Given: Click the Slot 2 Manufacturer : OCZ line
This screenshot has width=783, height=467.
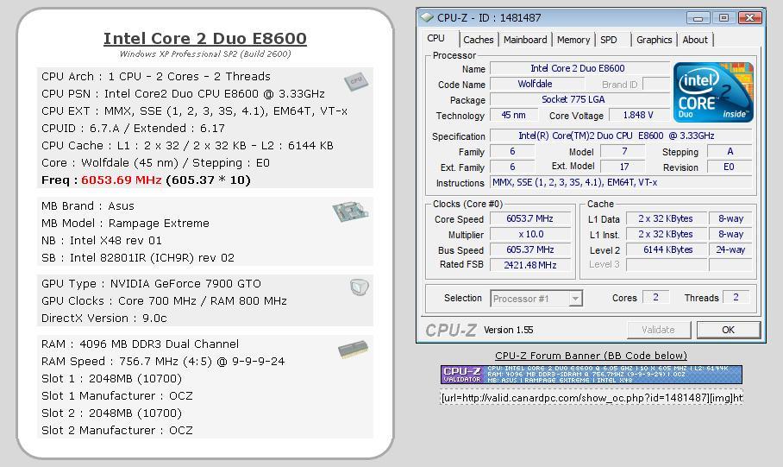Looking at the screenshot, I should tap(117, 430).
